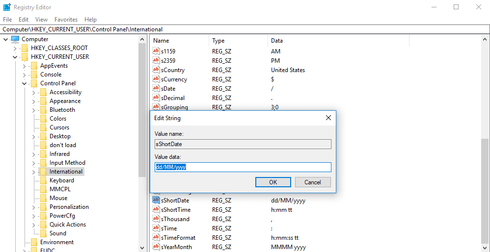This screenshot has width=490, height=252.
Task: Click the International folder icon
Action: 43,172
